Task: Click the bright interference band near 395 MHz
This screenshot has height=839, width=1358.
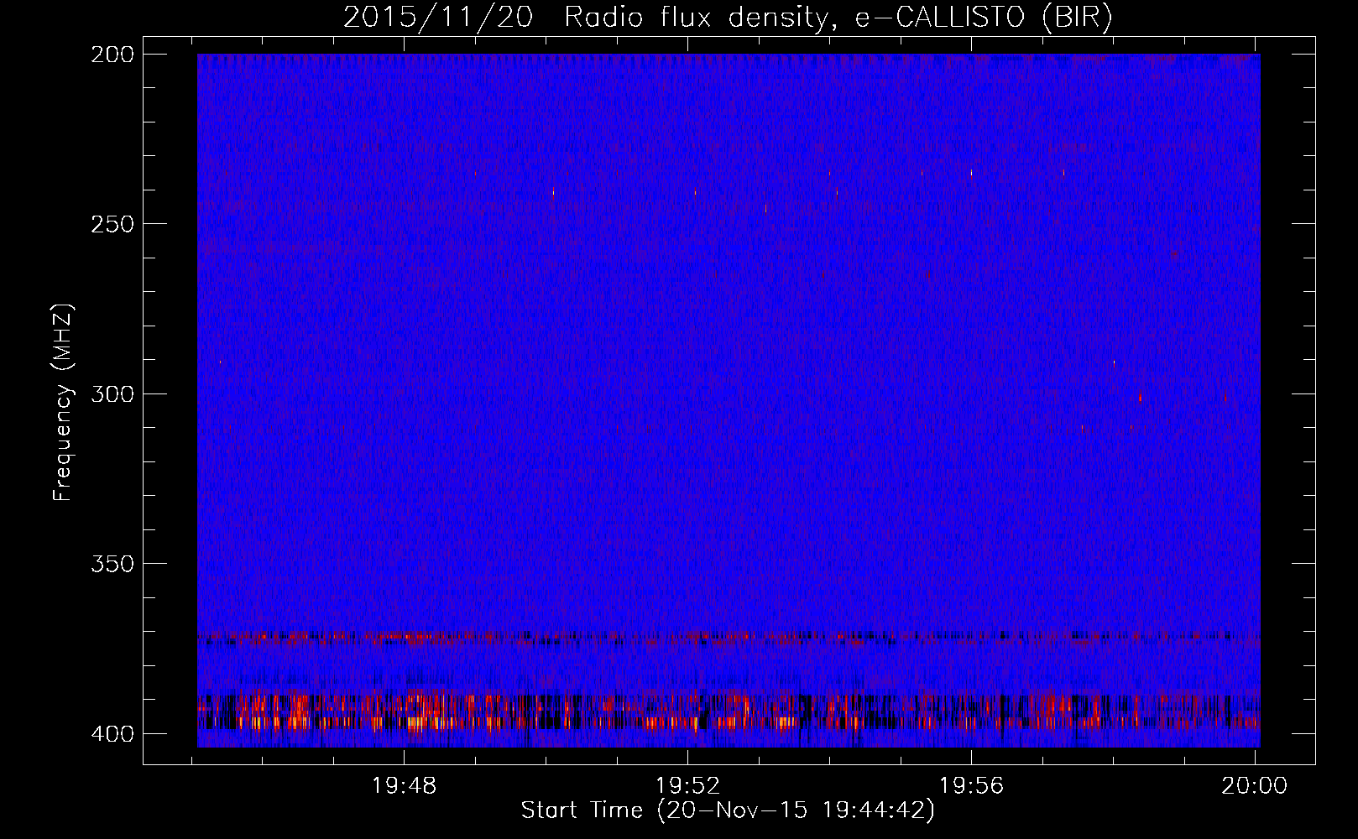Action: pos(729,712)
